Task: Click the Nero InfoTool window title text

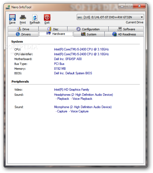Action: click(x=21, y=7)
